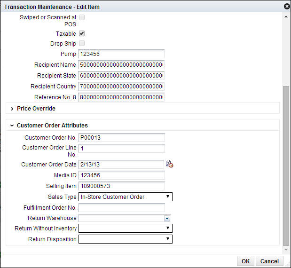Uncheck the Taxable checkbox
The width and height of the screenshot is (291, 268).
(x=82, y=33)
